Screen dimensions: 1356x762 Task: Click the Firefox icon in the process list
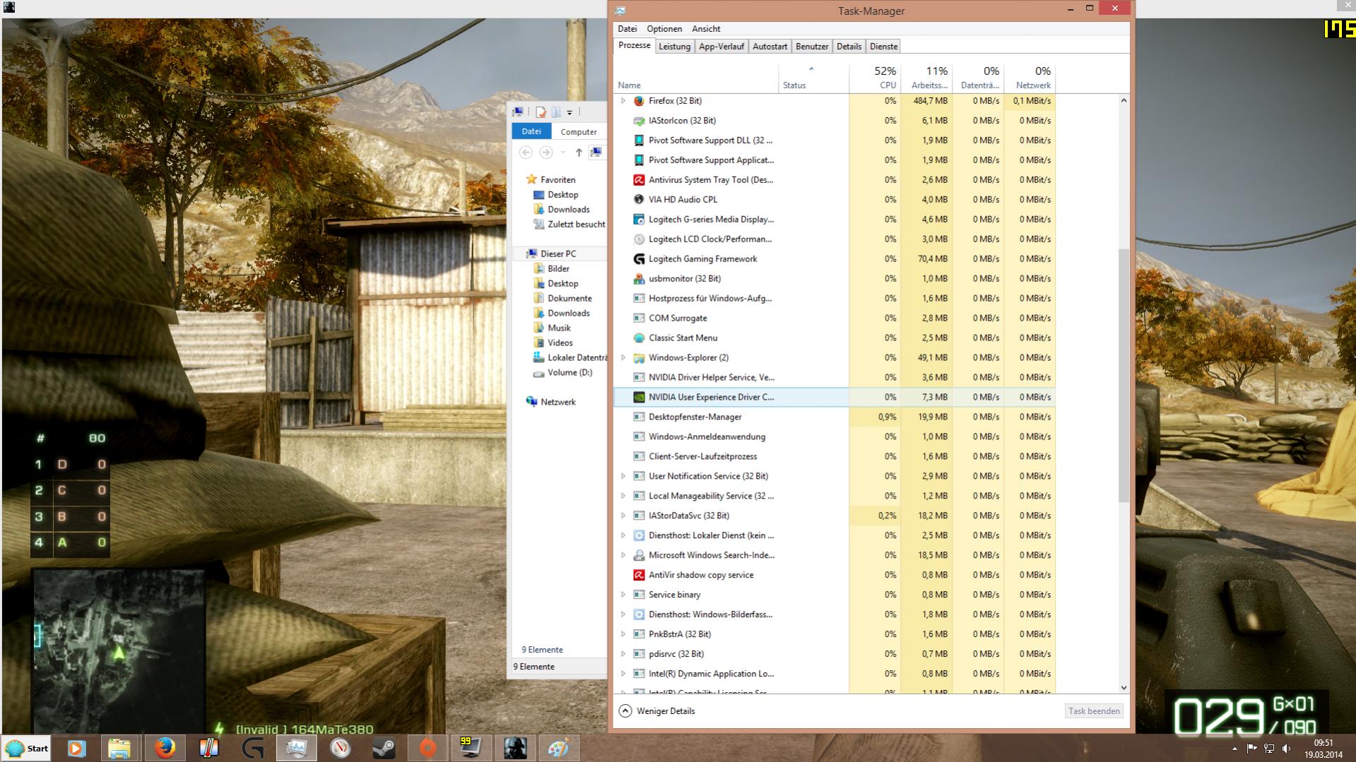pyautogui.click(x=639, y=101)
